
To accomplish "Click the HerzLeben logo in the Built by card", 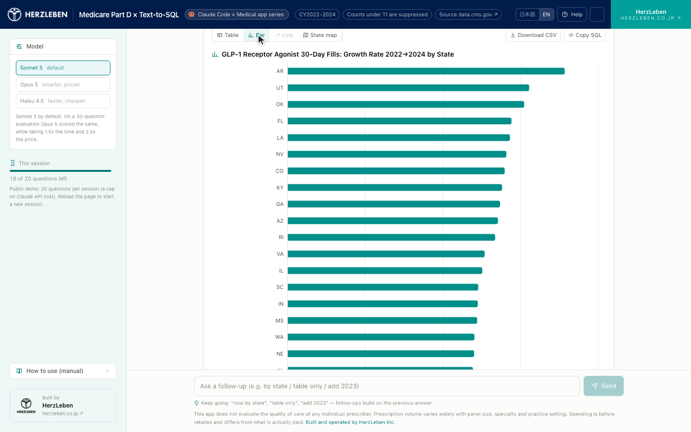I will point(26,406).
